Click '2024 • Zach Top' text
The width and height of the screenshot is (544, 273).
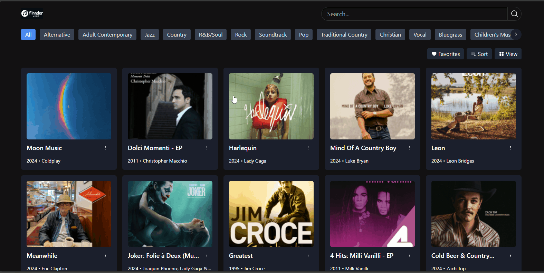click(x=448, y=269)
